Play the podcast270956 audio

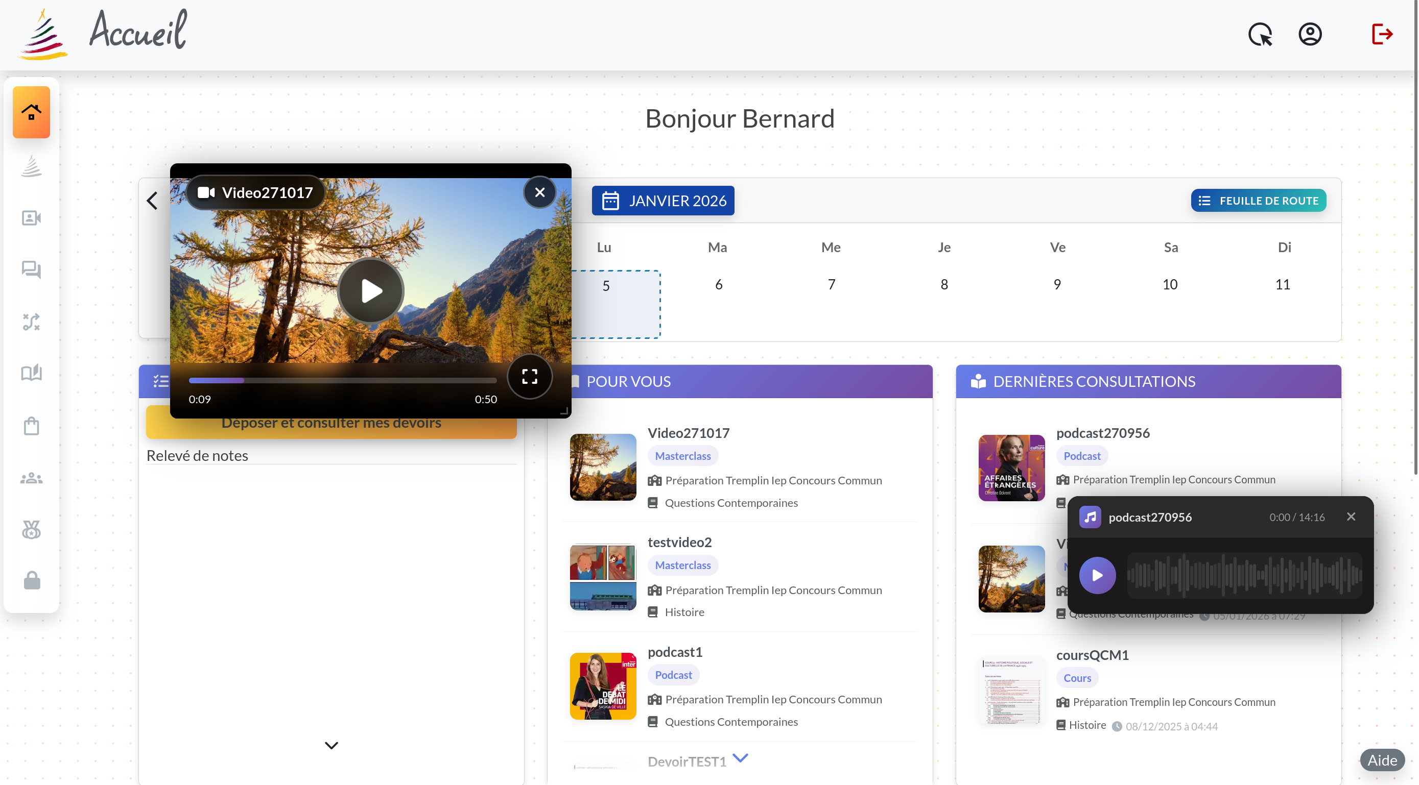(1097, 575)
